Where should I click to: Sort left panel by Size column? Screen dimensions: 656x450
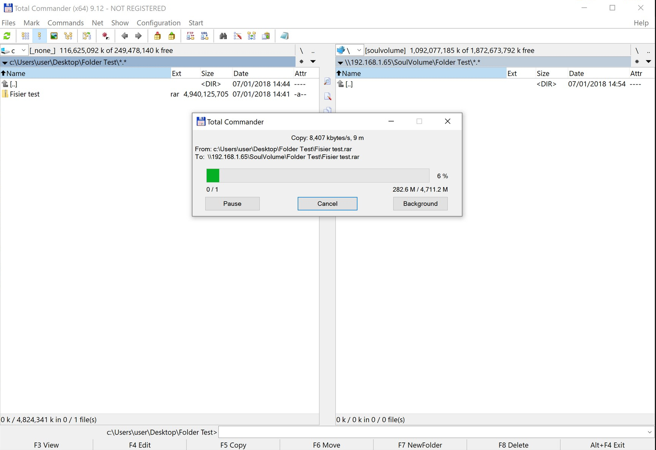[215, 73]
